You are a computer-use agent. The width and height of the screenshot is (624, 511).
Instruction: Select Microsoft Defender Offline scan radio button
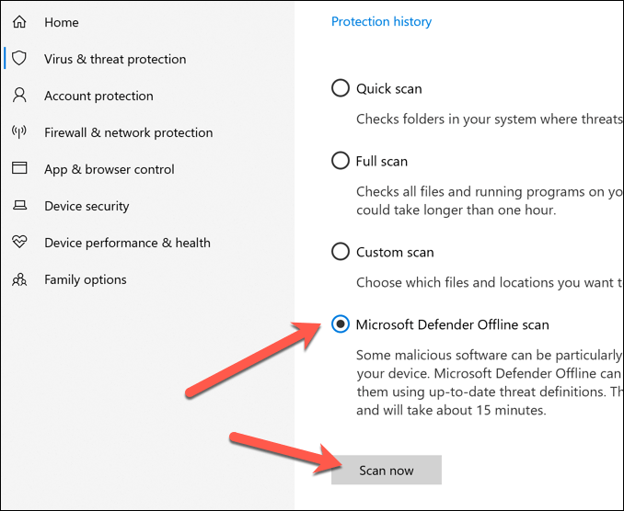tap(341, 324)
